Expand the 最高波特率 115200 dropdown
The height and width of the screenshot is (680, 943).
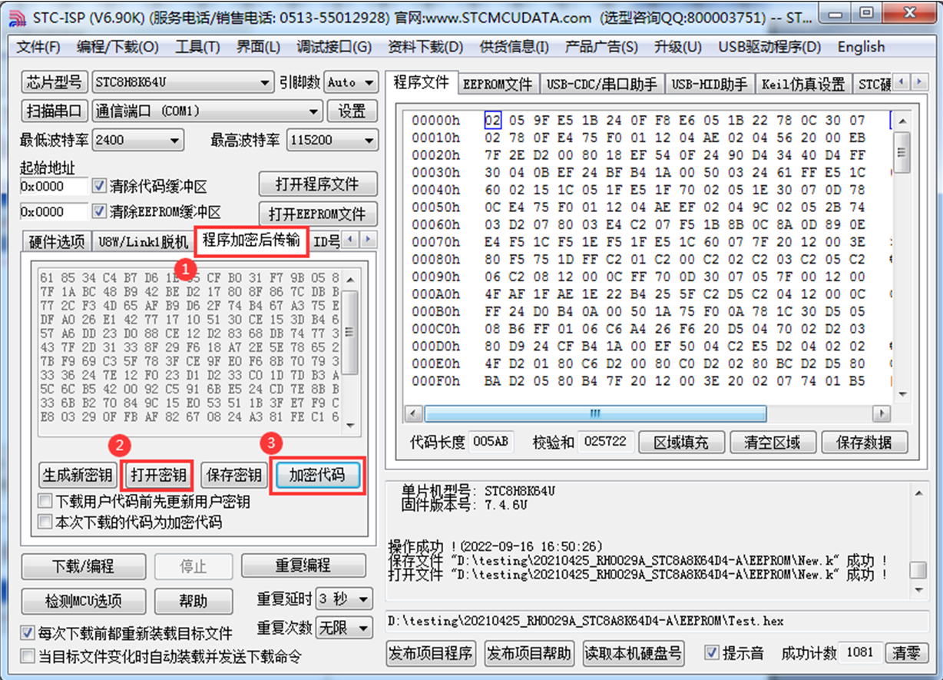pos(369,141)
